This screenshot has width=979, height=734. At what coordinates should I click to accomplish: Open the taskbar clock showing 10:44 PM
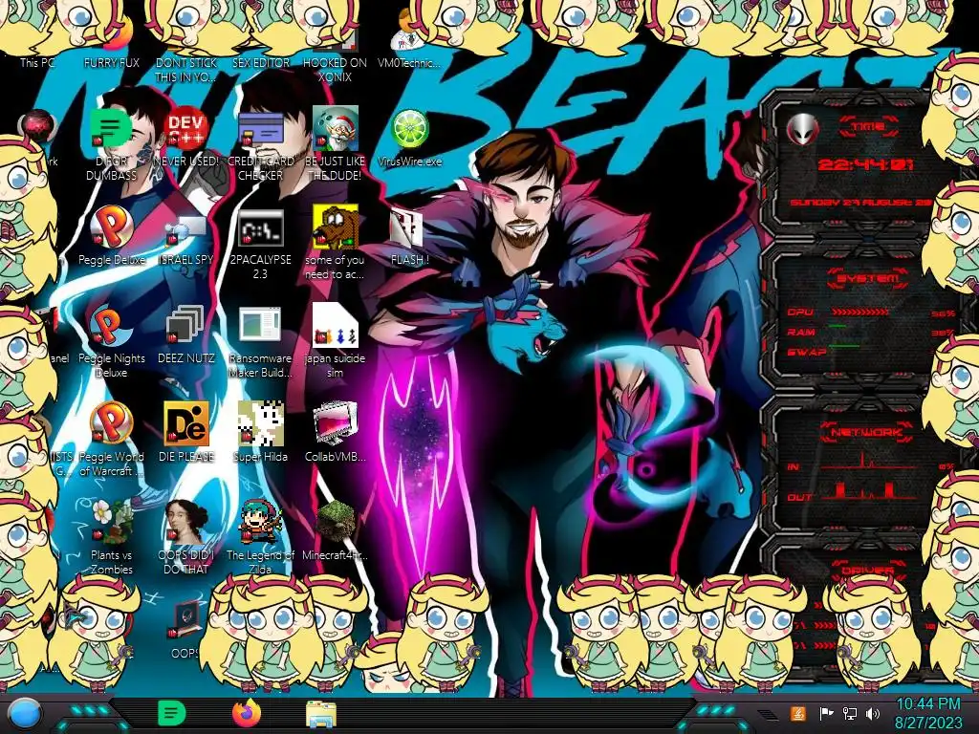(927, 713)
